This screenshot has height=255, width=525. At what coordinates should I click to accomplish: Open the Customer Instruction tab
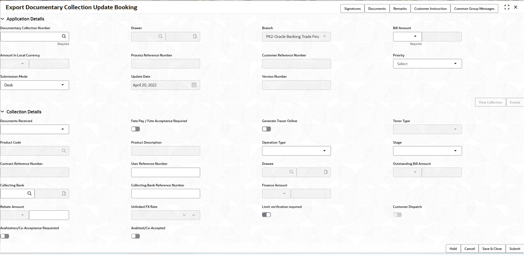(430, 9)
